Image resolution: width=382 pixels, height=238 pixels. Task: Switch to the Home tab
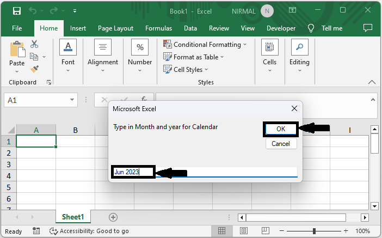click(x=49, y=28)
